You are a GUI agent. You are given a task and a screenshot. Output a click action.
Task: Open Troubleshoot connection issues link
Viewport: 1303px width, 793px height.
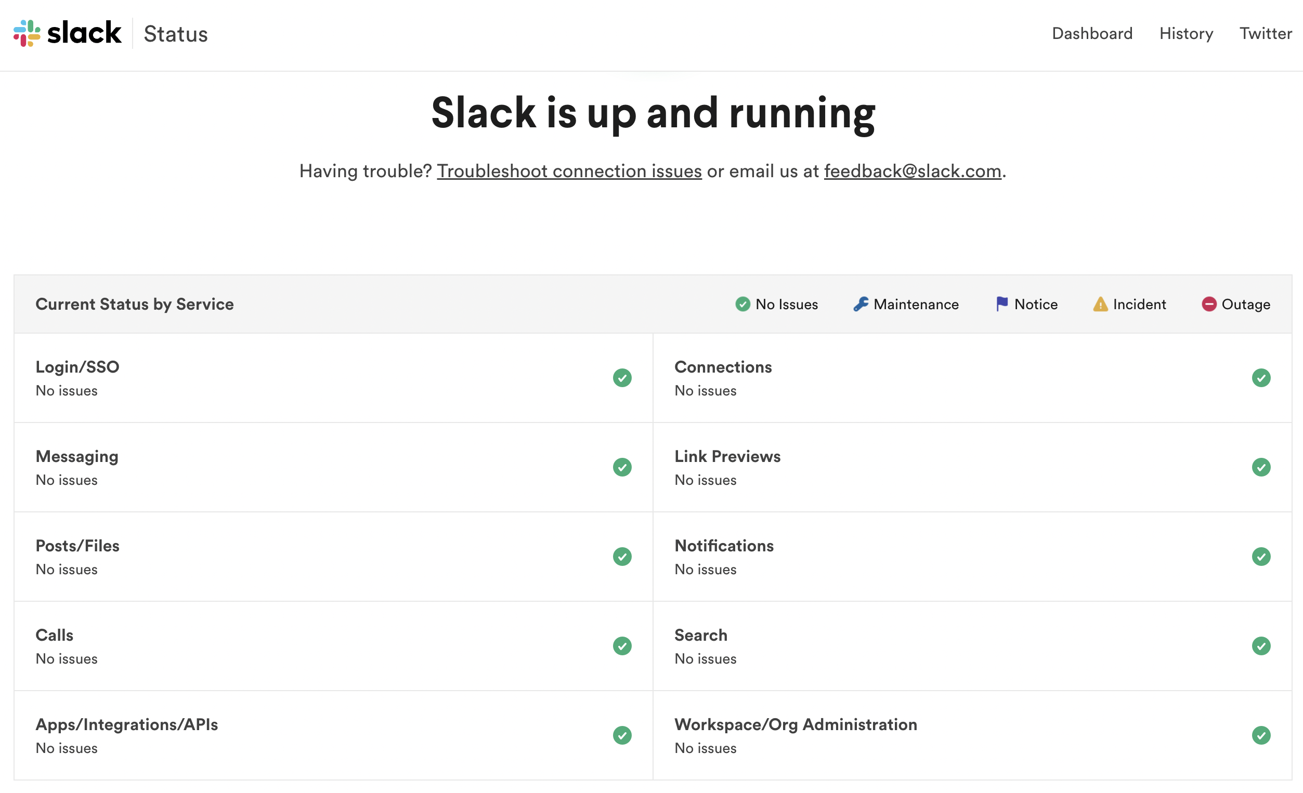point(569,171)
